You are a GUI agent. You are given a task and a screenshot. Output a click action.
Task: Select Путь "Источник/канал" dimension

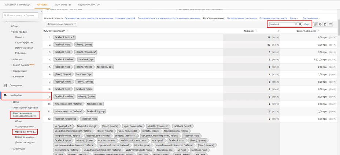pyautogui.click(x=214, y=18)
